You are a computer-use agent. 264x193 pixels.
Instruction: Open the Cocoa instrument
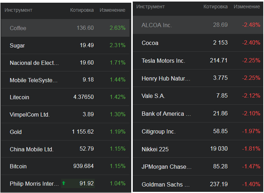150,43
